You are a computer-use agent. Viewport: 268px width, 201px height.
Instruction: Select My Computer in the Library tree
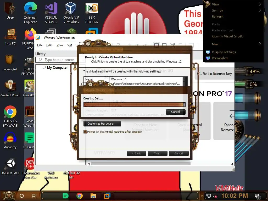tap(55, 68)
